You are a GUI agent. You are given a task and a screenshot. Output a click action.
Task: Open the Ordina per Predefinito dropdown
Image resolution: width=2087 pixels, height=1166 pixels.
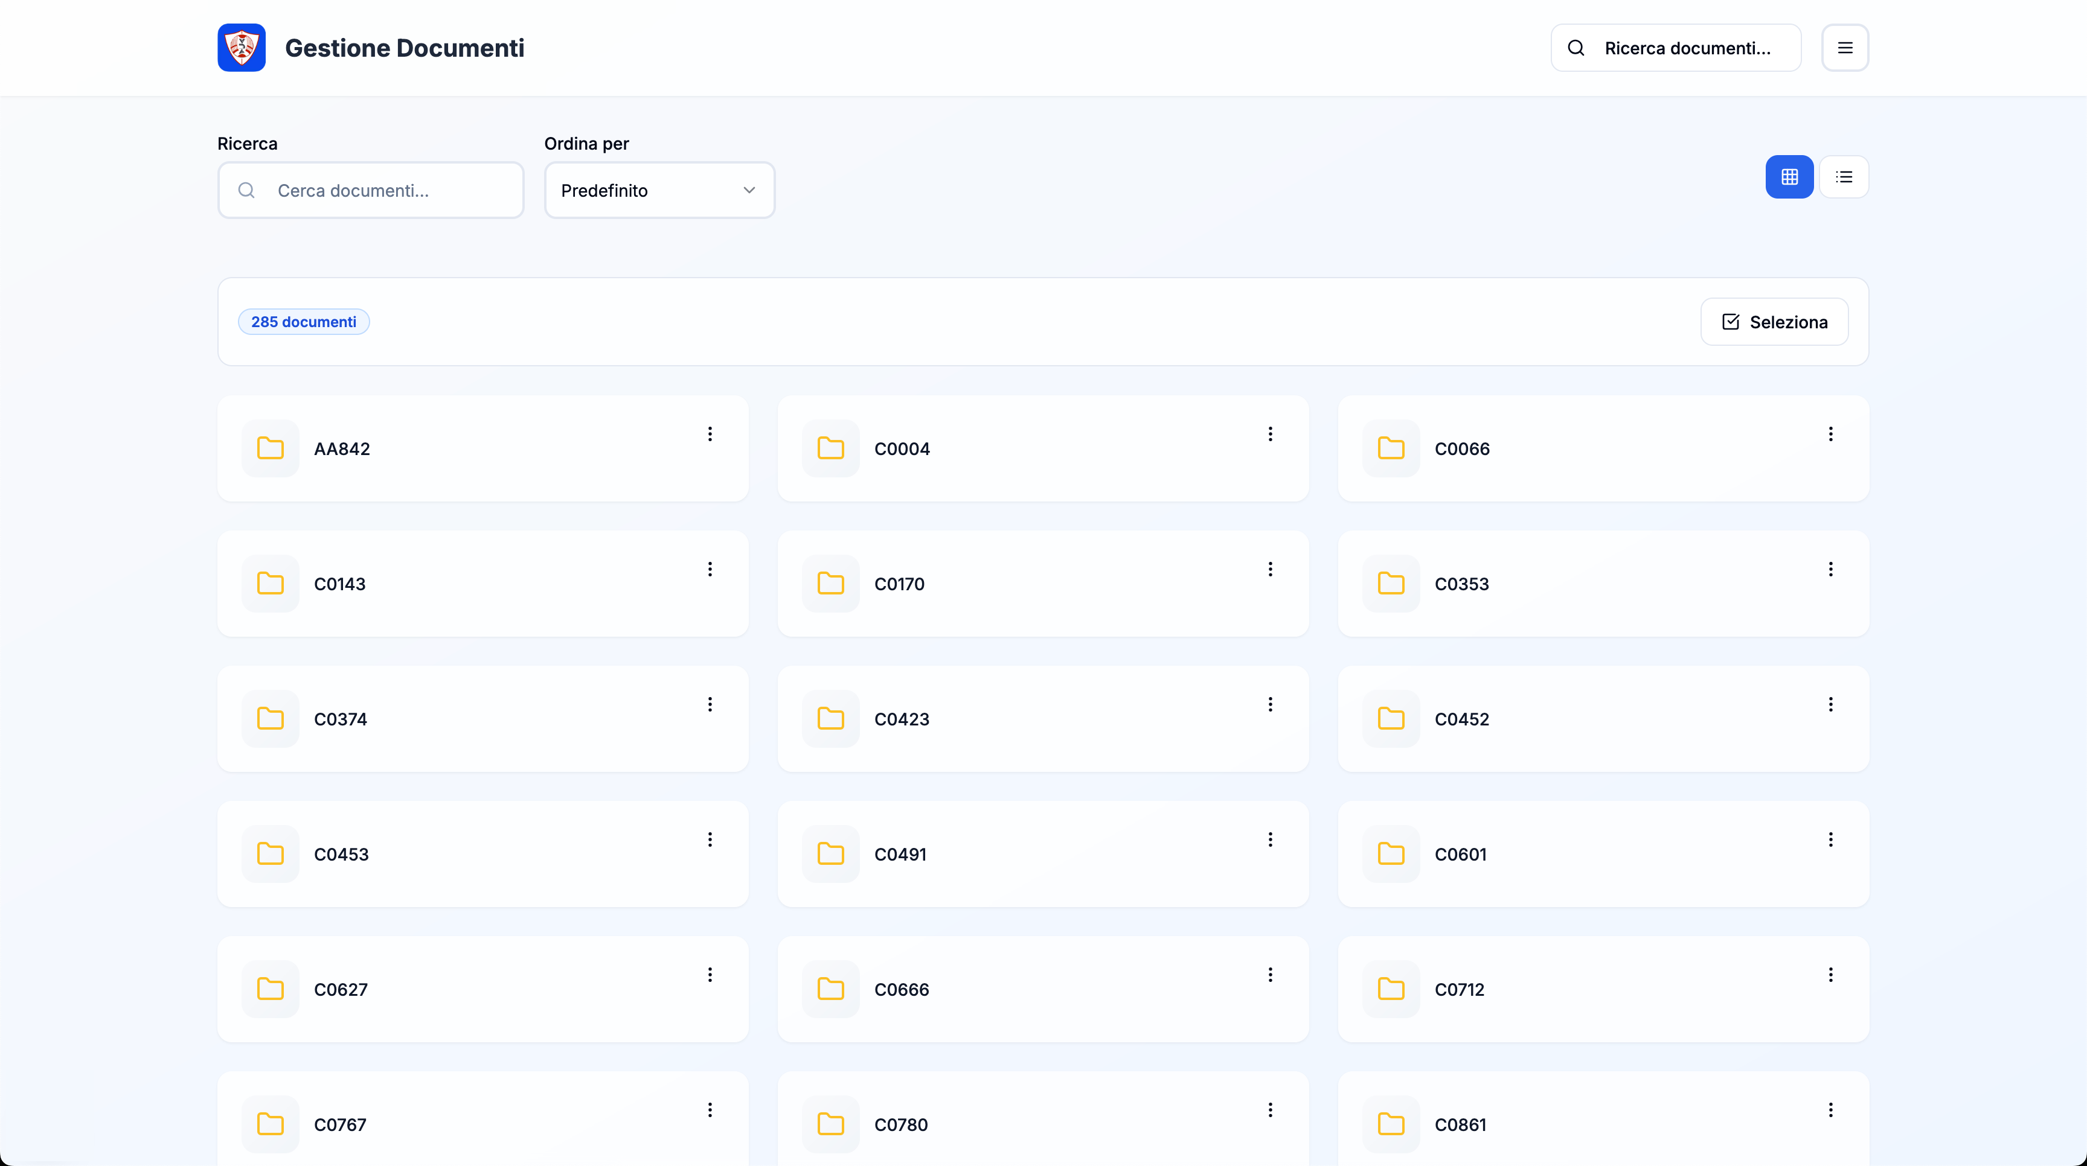coord(659,190)
